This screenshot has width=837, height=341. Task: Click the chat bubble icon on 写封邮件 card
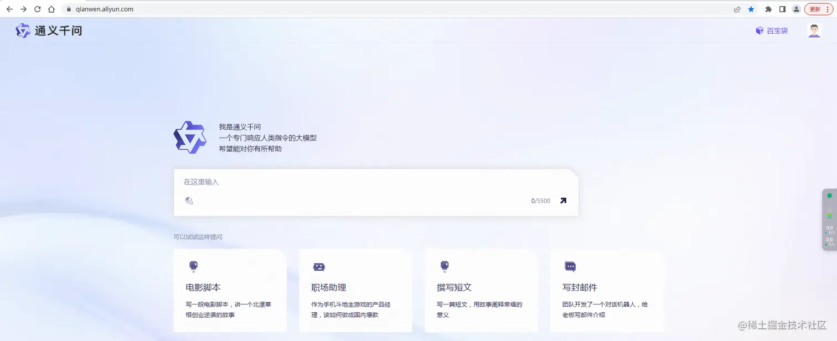click(x=571, y=266)
